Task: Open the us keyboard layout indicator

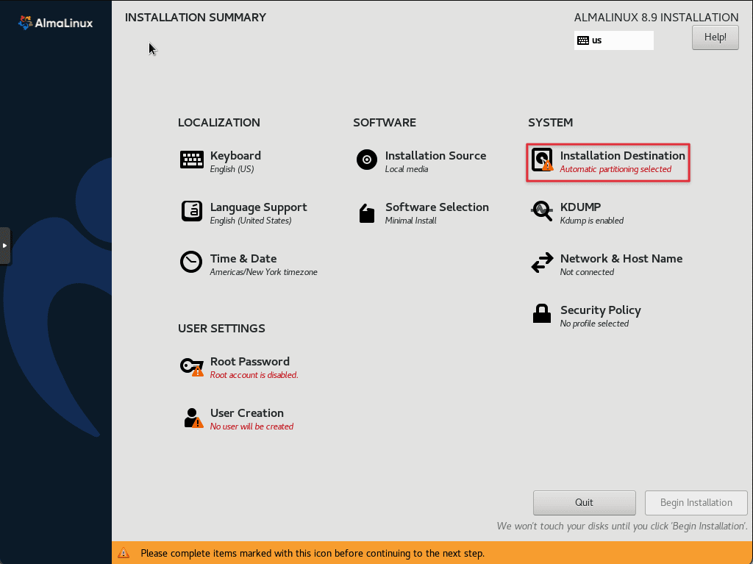Action: 613,40
